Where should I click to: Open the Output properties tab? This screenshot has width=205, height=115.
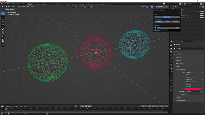click(171, 52)
